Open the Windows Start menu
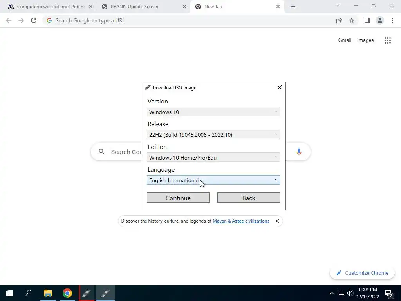Image resolution: width=401 pixels, height=301 pixels. [9, 293]
